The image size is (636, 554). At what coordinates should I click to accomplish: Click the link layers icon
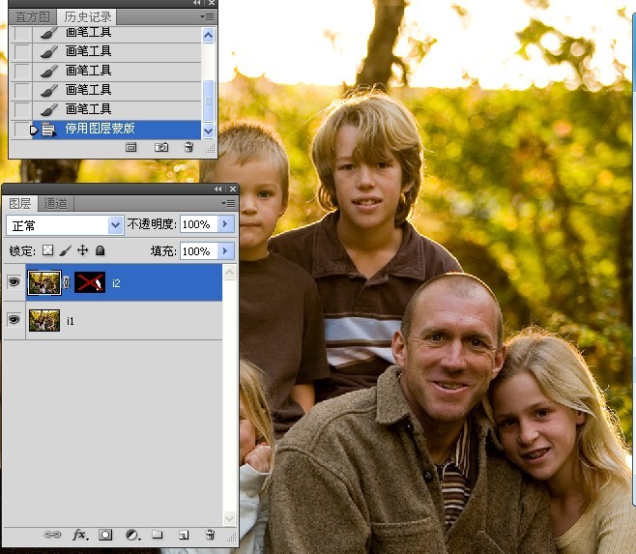(x=52, y=535)
